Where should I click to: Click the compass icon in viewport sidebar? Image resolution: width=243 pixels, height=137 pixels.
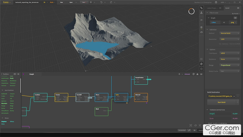click(x=201, y=64)
